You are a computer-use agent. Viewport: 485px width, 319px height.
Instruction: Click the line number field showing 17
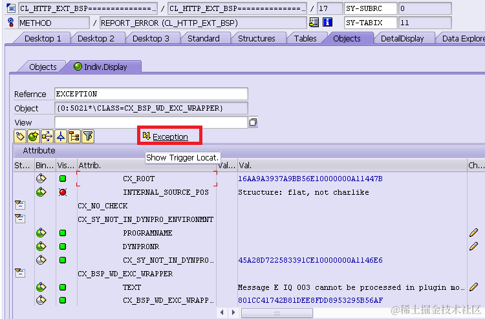pyautogui.click(x=330, y=8)
